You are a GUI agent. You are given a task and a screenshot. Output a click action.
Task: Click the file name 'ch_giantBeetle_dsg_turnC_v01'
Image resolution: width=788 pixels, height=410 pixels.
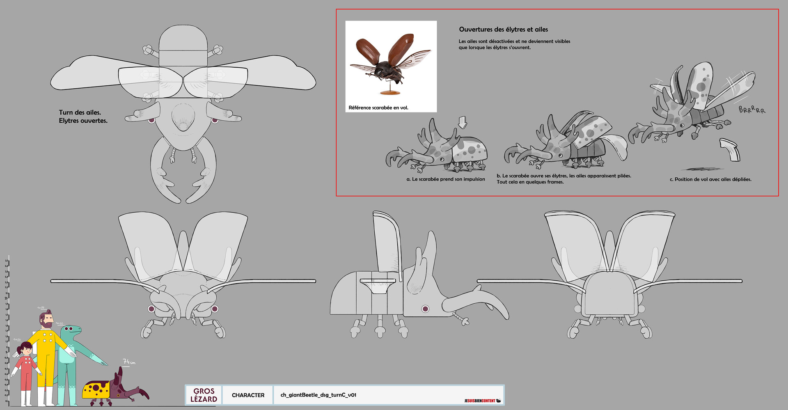318,395
